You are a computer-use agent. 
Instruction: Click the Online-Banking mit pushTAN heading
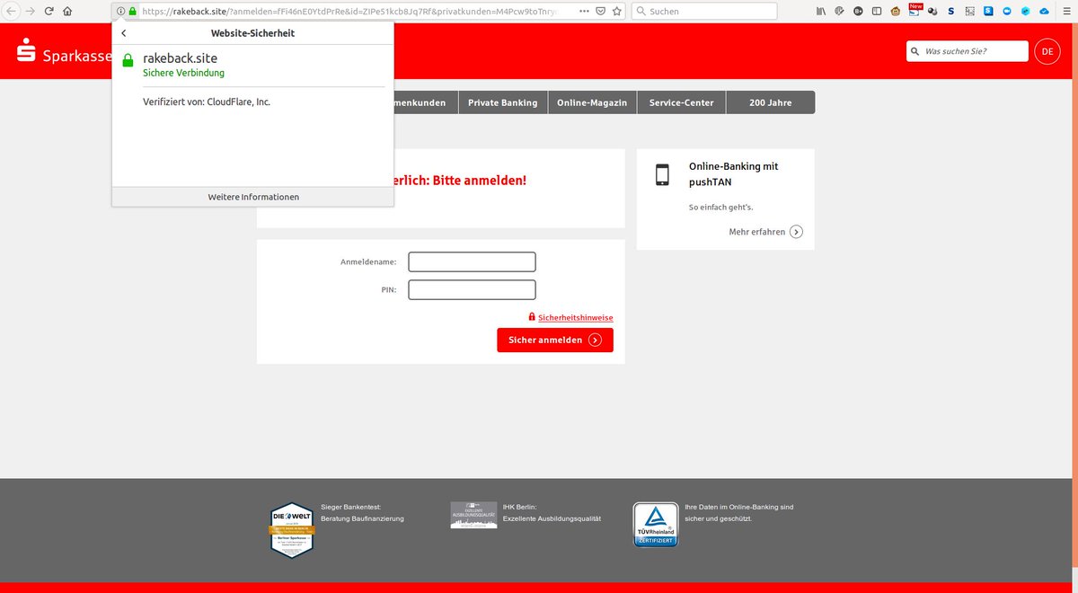tap(734, 174)
